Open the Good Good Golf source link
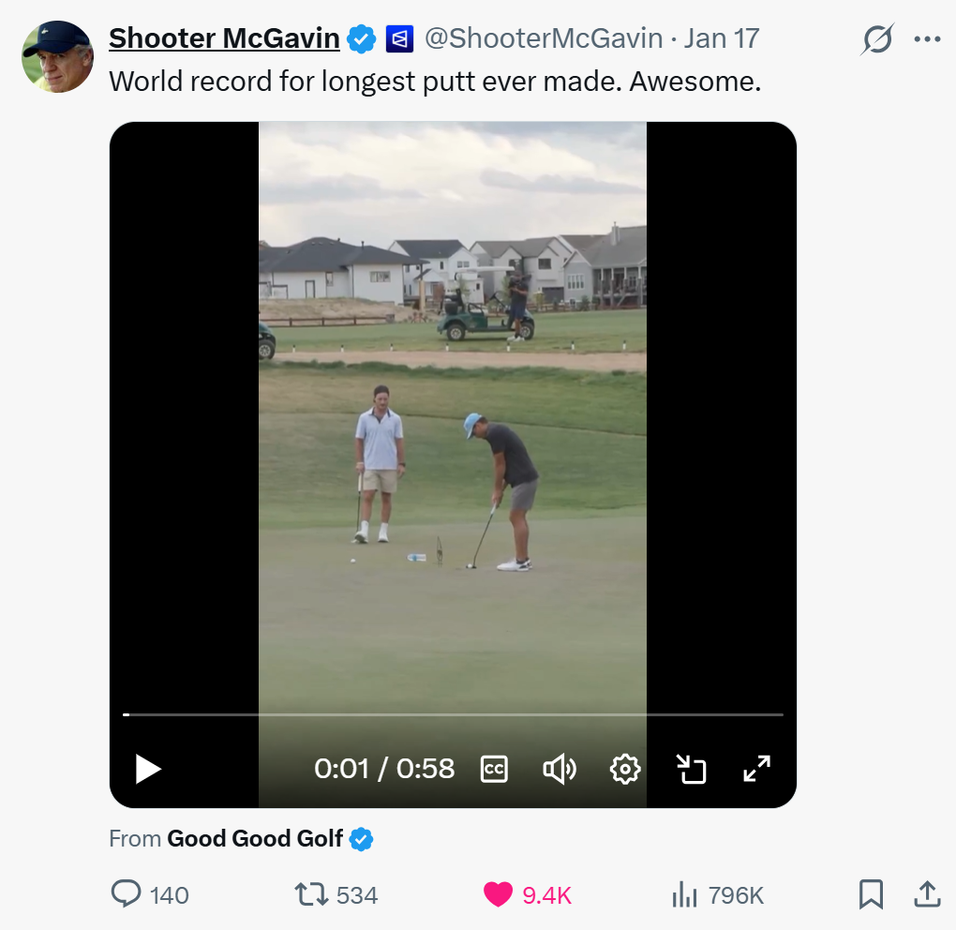Image resolution: width=956 pixels, height=930 pixels. [x=255, y=838]
